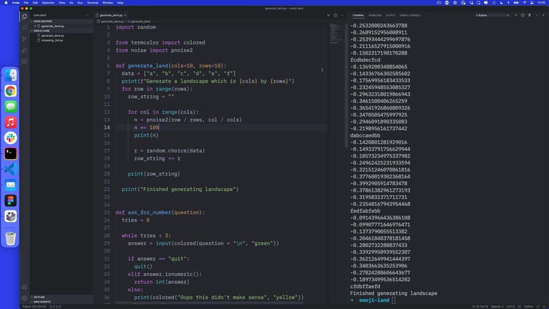Image resolution: width=549 pixels, height=309 pixels.
Task: Click the Python interpreter version in status bar
Action: pos(32,306)
